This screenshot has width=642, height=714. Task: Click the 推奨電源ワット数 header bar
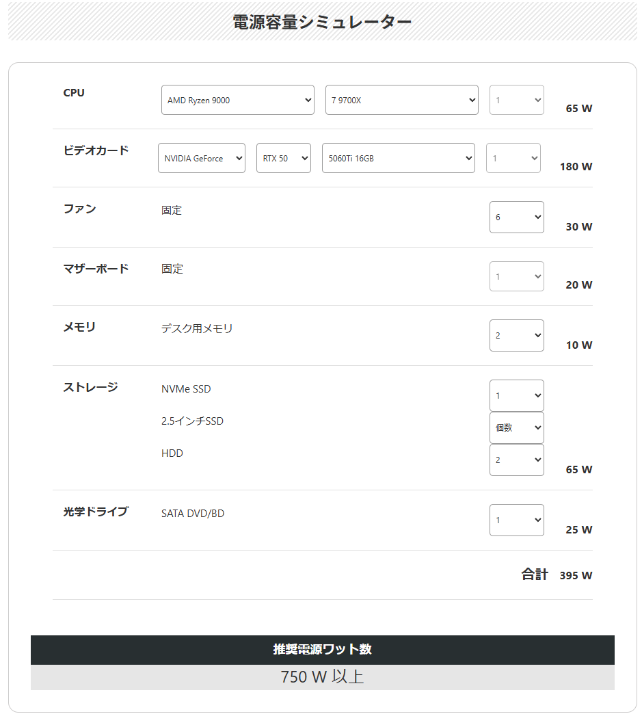pos(322,649)
